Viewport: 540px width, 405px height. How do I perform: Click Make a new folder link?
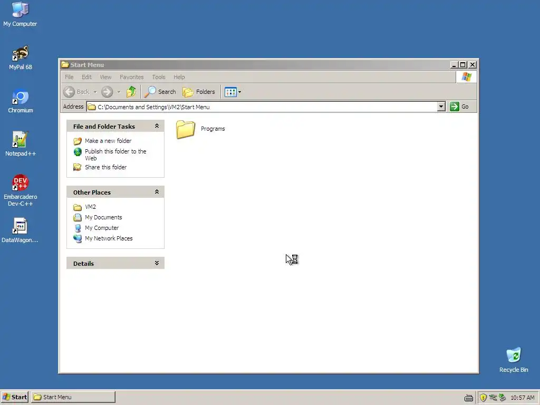point(108,141)
